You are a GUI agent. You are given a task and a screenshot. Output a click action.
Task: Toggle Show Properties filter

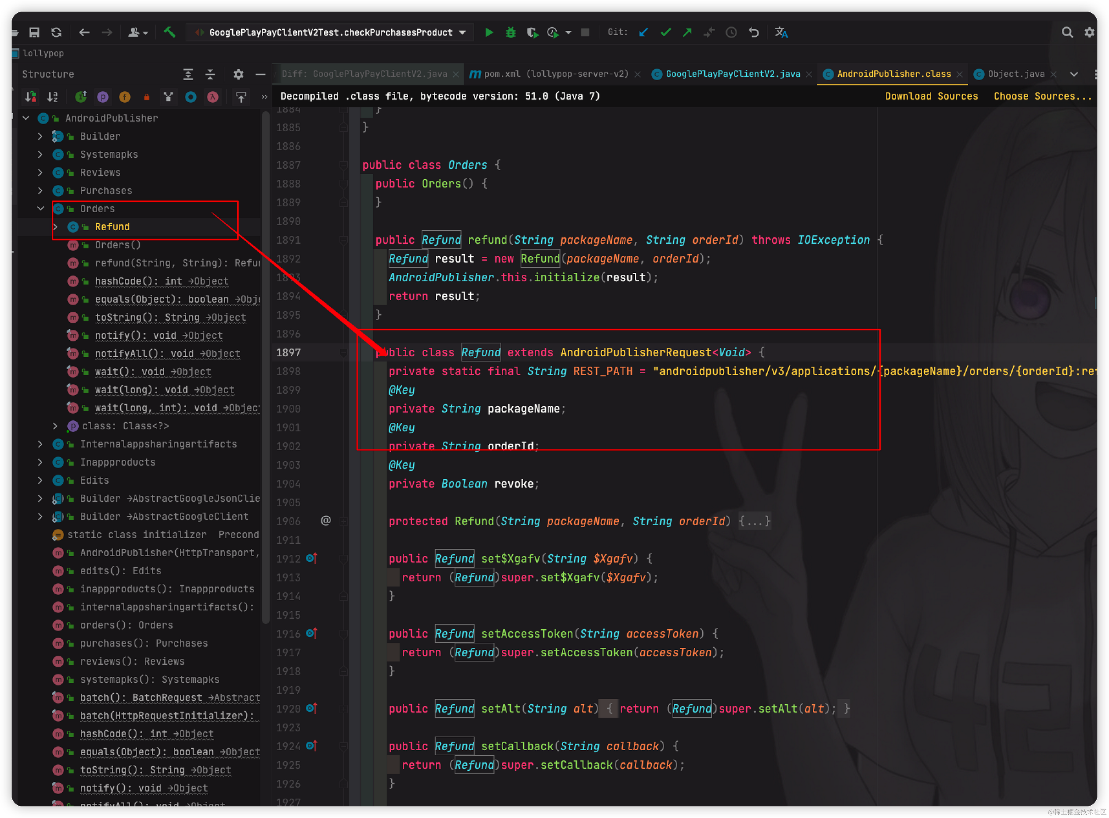[x=103, y=97]
